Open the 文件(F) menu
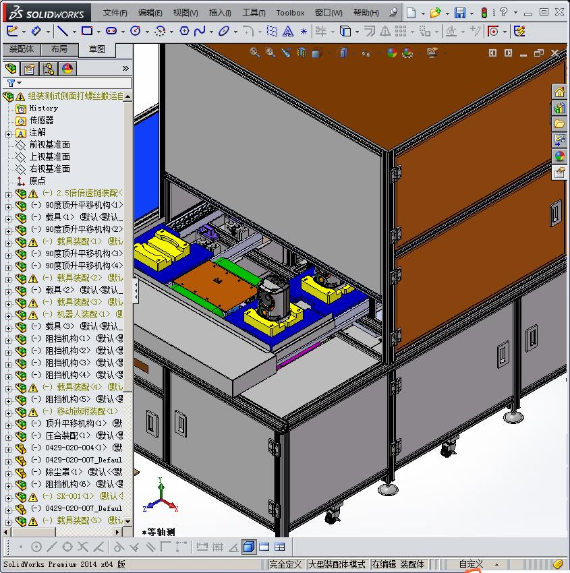 pyautogui.click(x=115, y=13)
